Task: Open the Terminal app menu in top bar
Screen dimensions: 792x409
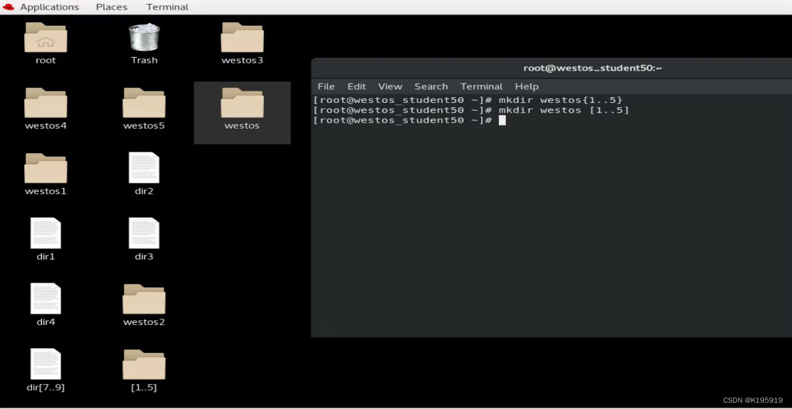Action: tap(167, 7)
